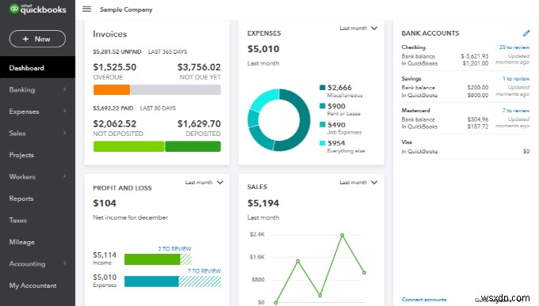Click the Everything else legend color square
This screenshot has height=306, width=539.
[x=323, y=142]
